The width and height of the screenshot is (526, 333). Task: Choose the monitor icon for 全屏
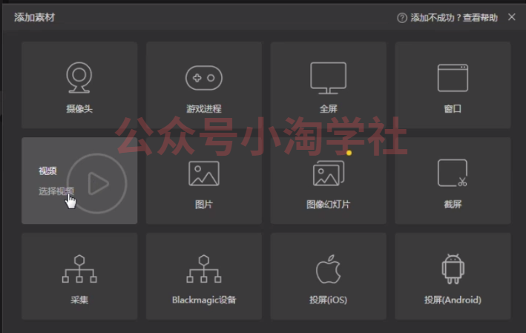[328, 78]
